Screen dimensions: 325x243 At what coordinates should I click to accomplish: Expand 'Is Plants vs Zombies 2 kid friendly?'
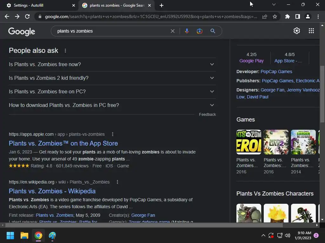coord(112,78)
